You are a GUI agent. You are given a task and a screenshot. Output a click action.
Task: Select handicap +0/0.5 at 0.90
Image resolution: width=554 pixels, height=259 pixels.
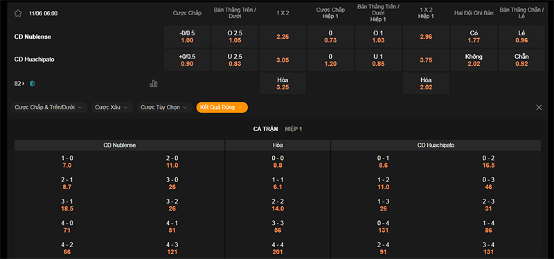tap(187, 60)
